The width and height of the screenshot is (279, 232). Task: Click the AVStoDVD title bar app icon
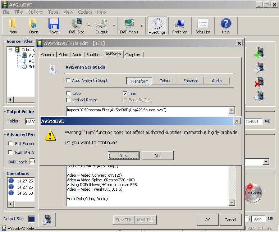(x=5, y=5)
